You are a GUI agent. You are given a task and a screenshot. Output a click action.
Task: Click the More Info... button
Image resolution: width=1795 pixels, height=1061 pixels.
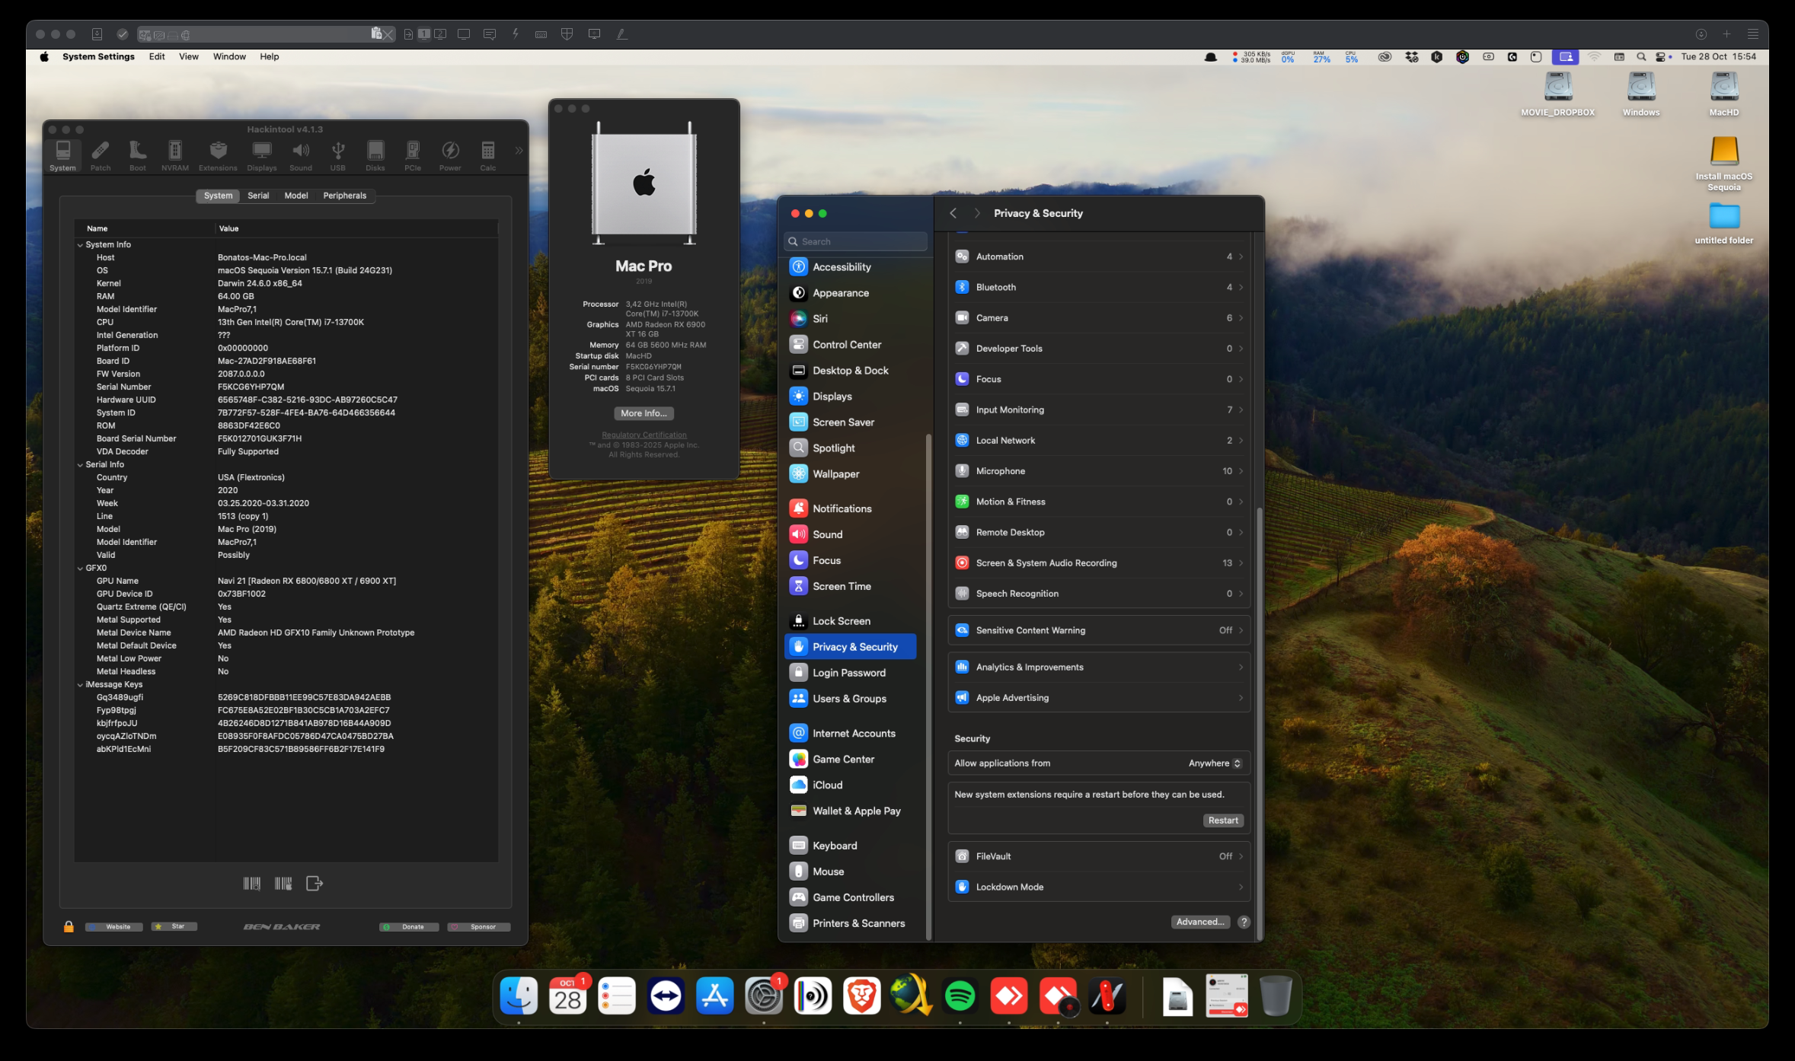tap(644, 413)
